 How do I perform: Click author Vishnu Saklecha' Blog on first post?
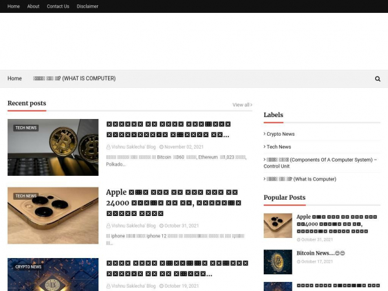133,147
